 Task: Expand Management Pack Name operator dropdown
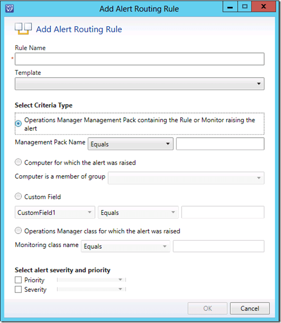pos(131,144)
